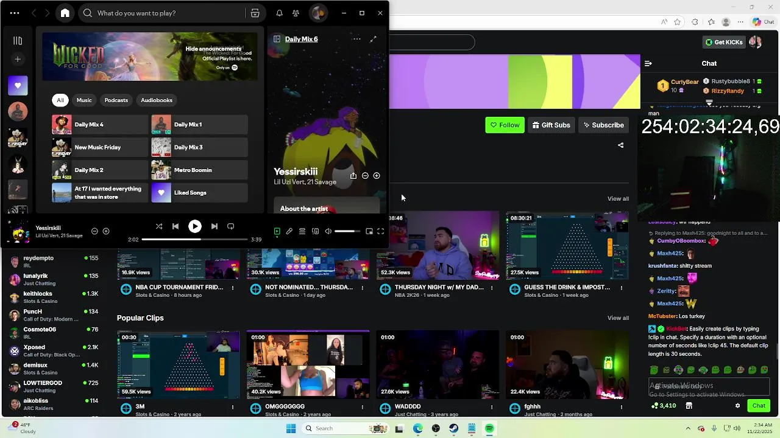780x438 pixels.
Task: Open the Spotify profile avatar menu
Action: point(317,13)
